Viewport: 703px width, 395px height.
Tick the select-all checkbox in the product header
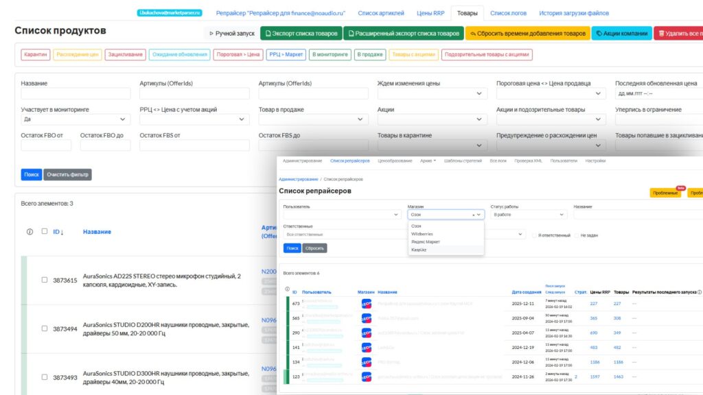45,232
